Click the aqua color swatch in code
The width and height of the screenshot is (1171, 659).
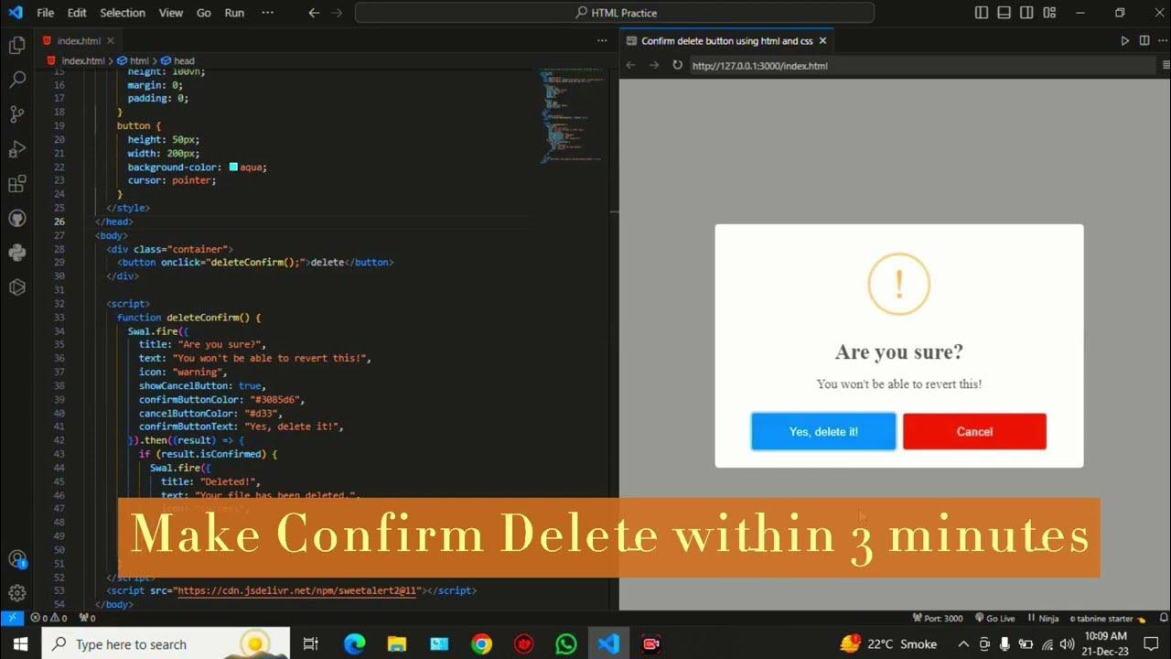pos(233,167)
